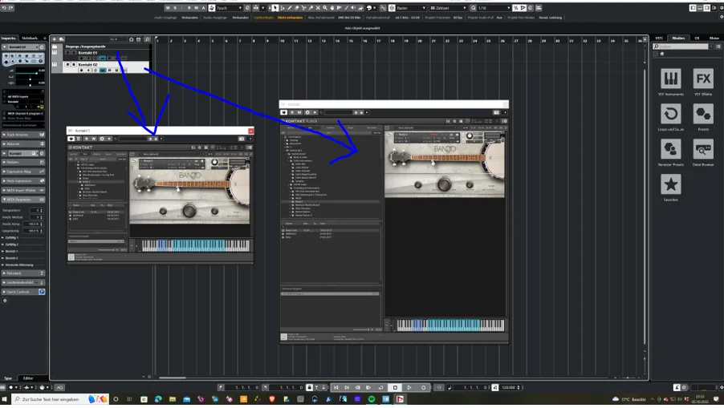This screenshot has width=724, height=408.
Task: Select the Split scissors tool
Action: point(303,8)
